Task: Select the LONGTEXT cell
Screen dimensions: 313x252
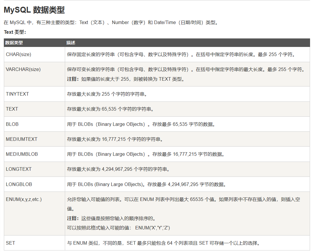Action: [x=34, y=169]
